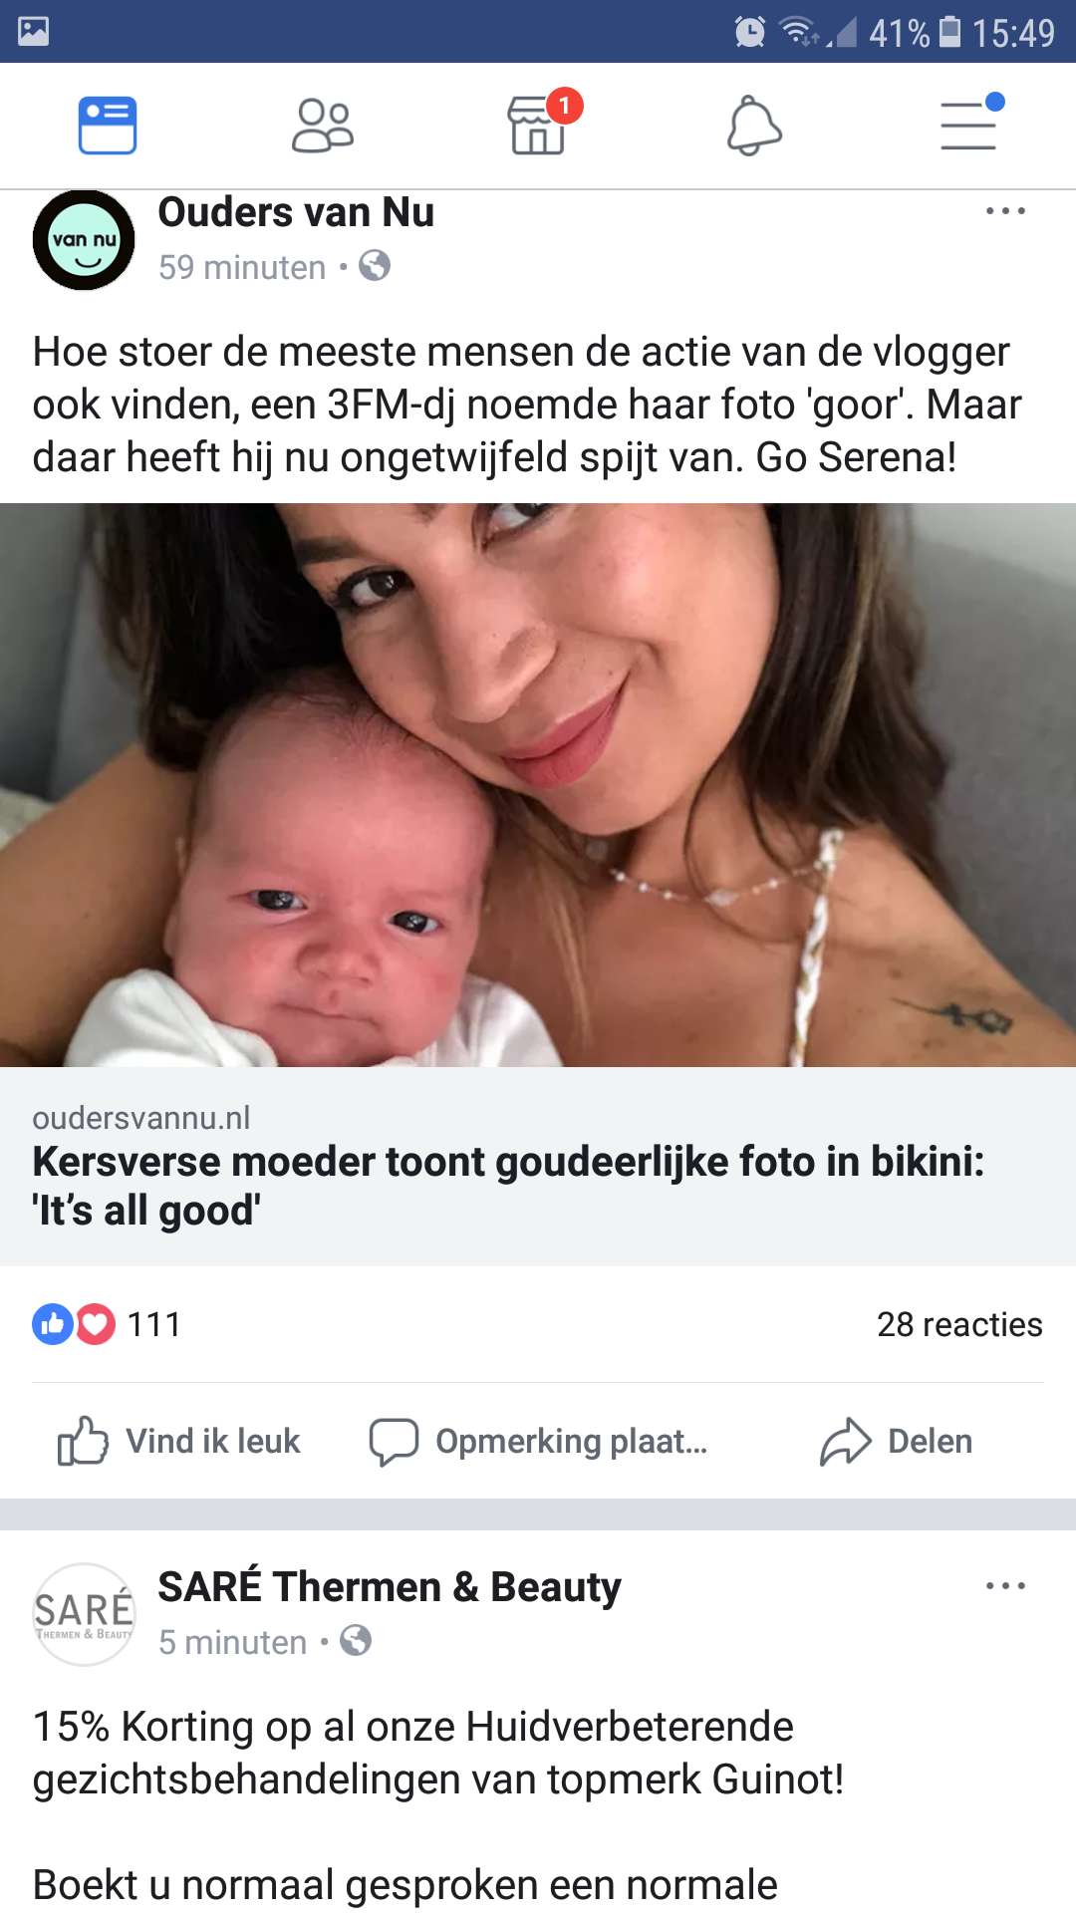
Task: Tap Opmerking plaatsen comment button
Action: tap(538, 1442)
